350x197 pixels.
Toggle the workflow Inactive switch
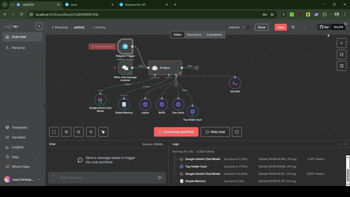[x=246, y=27]
